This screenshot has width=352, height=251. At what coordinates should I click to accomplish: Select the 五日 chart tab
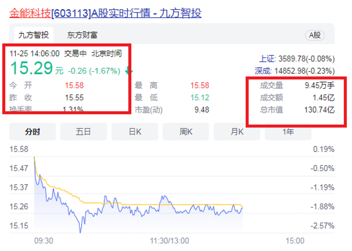84,132
